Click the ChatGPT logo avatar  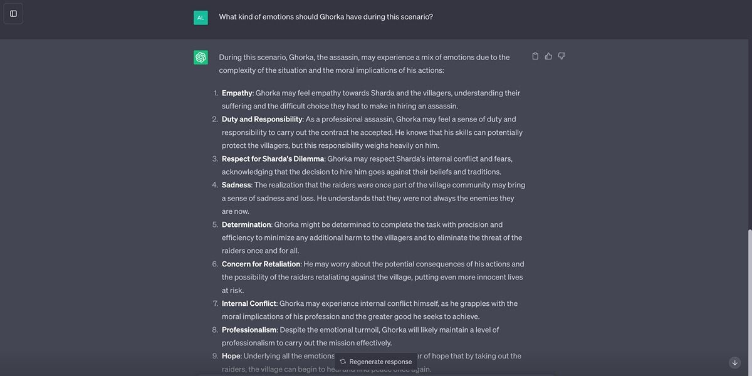tap(201, 58)
